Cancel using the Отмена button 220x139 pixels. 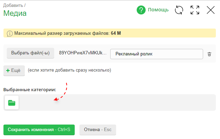[98, 130]
